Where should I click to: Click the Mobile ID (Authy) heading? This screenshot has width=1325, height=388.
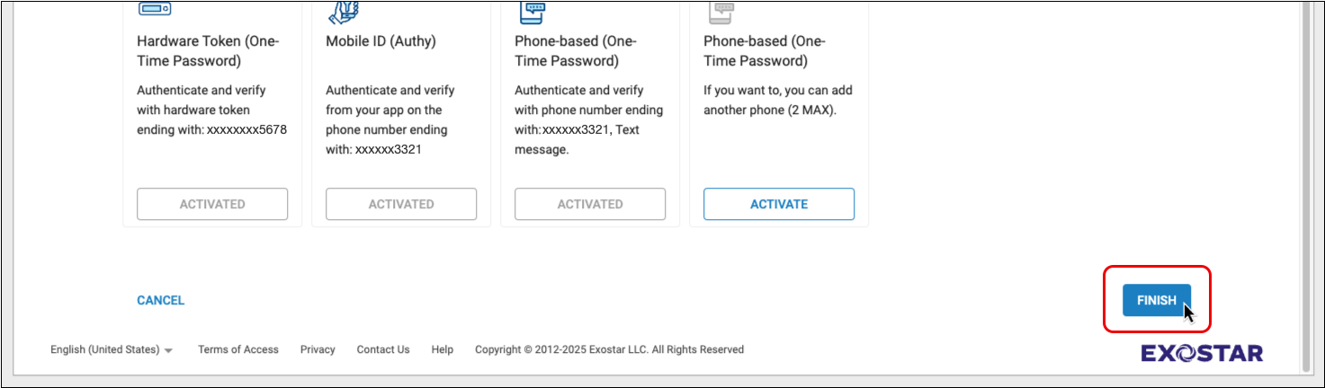pos(383,41)
